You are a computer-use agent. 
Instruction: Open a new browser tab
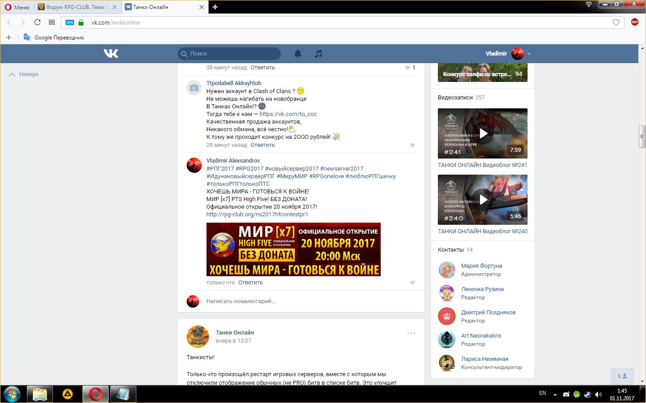[x=215, y=7]
